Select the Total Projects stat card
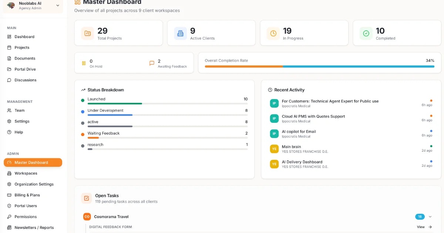This screenshot has width=444, height=233. point(118,33)
